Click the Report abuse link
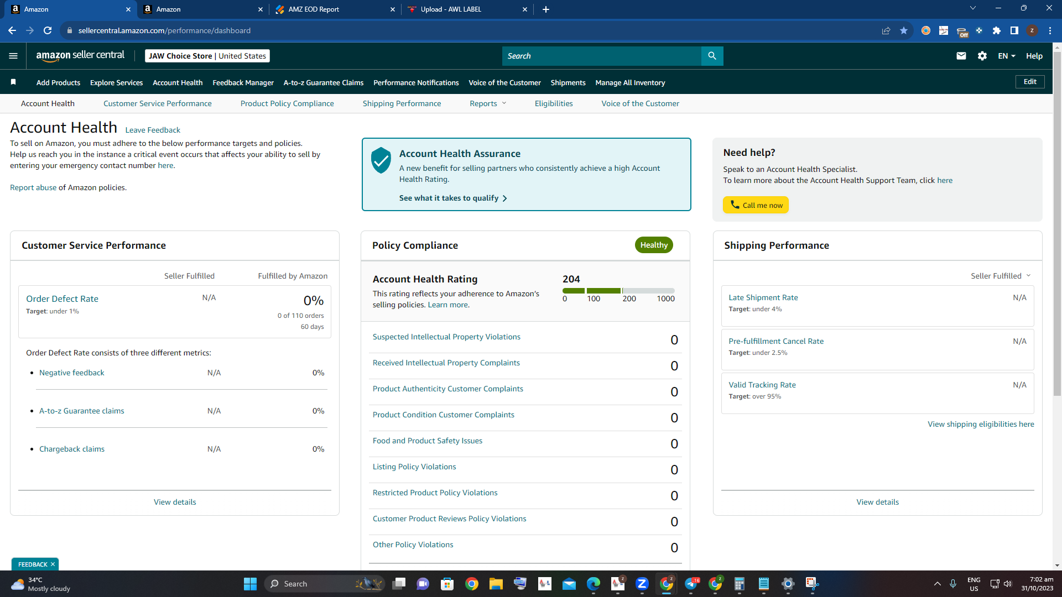Viewport: 1062px width, 597px height. [33, 187]
